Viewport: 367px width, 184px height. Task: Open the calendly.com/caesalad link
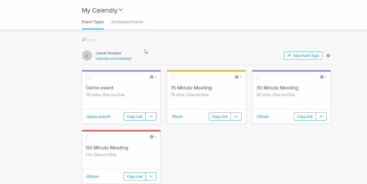pos(113,58)
